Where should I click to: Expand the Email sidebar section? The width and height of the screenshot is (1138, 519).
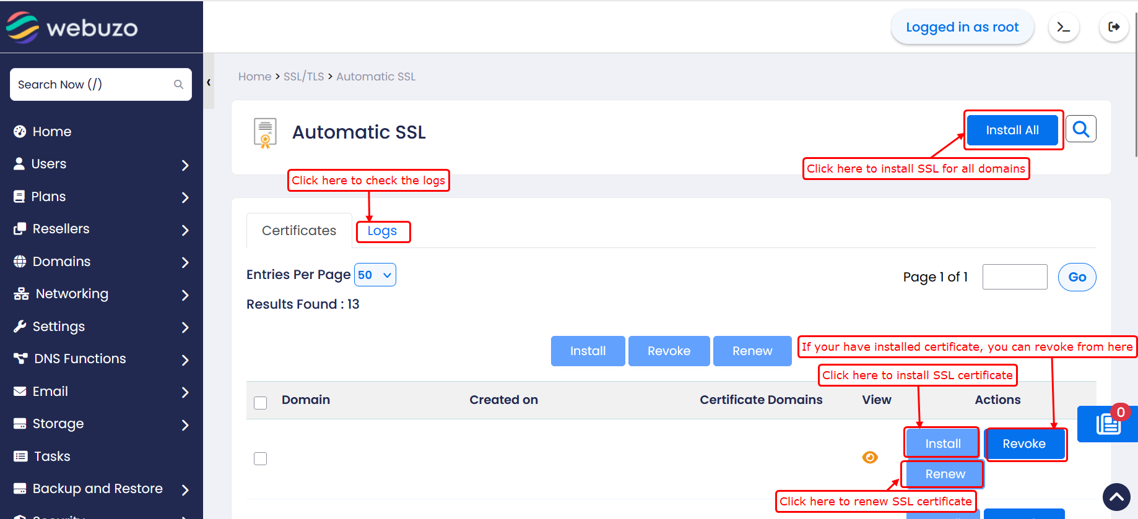pyautogui.click(x=101, y=392)
